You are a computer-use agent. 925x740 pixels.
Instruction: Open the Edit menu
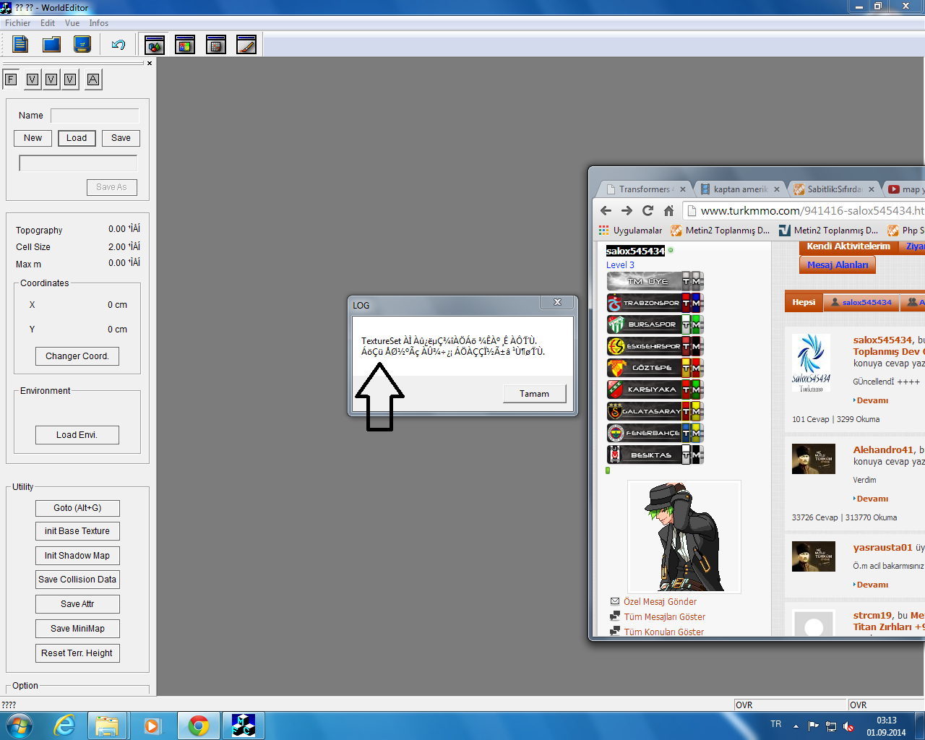48,23
